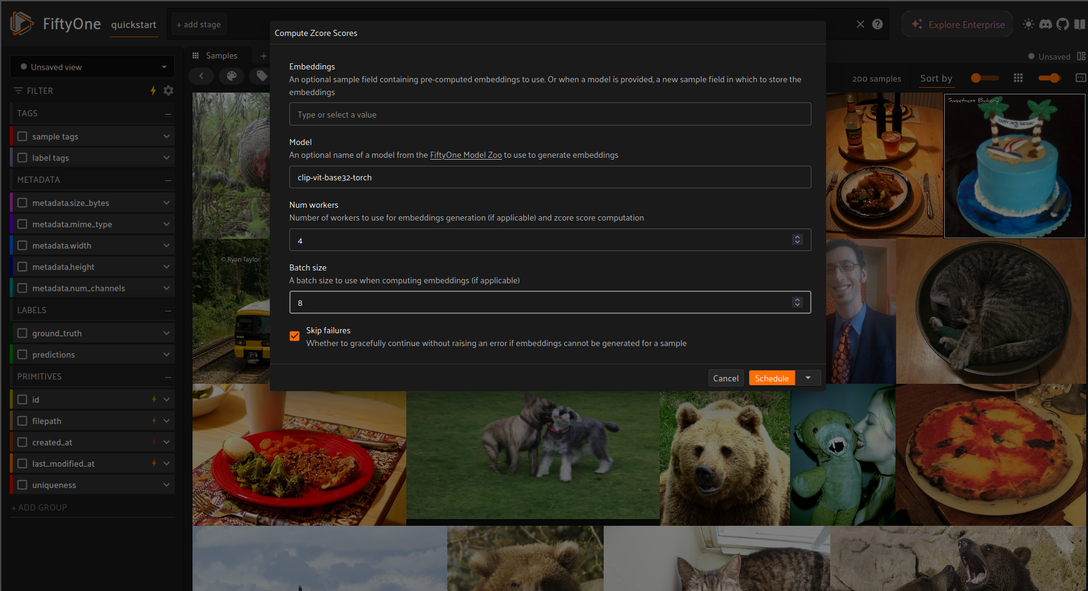Open the blue cake image thumbnail
Image resolution: width=1088 pixels, height=591 pixels.
click(x=1015, y=166)
